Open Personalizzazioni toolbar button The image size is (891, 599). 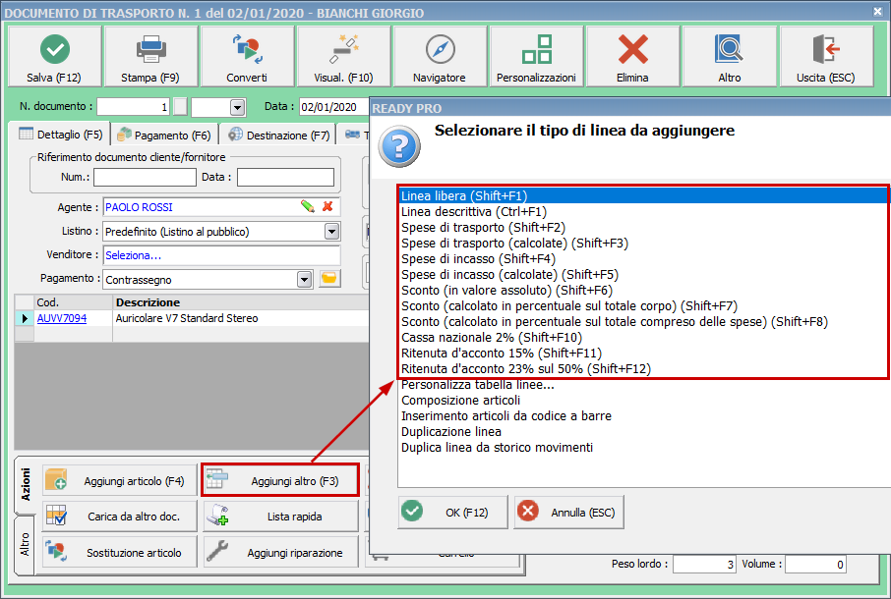536,56
